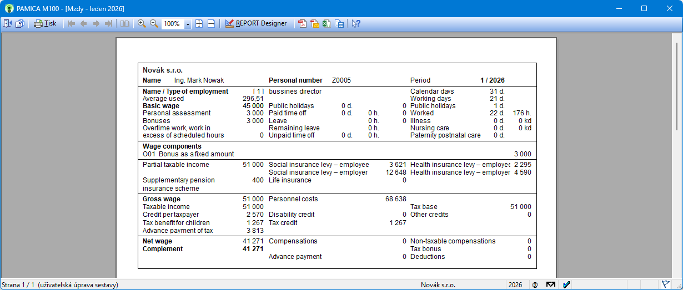This screenshot has height=290, width=683.
Task: Print the report using Tisk button
Action: 45,24
